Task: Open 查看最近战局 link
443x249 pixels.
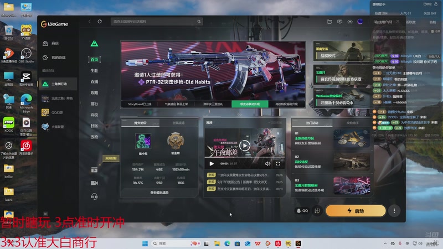Action: point(159,193)
